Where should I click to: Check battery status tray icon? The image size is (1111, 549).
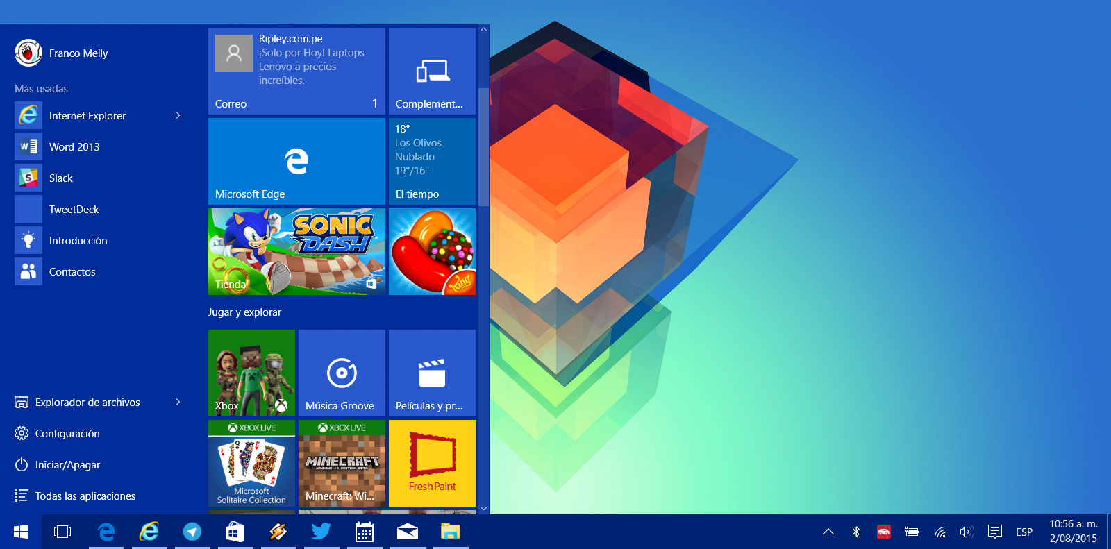tap(912, 532)
